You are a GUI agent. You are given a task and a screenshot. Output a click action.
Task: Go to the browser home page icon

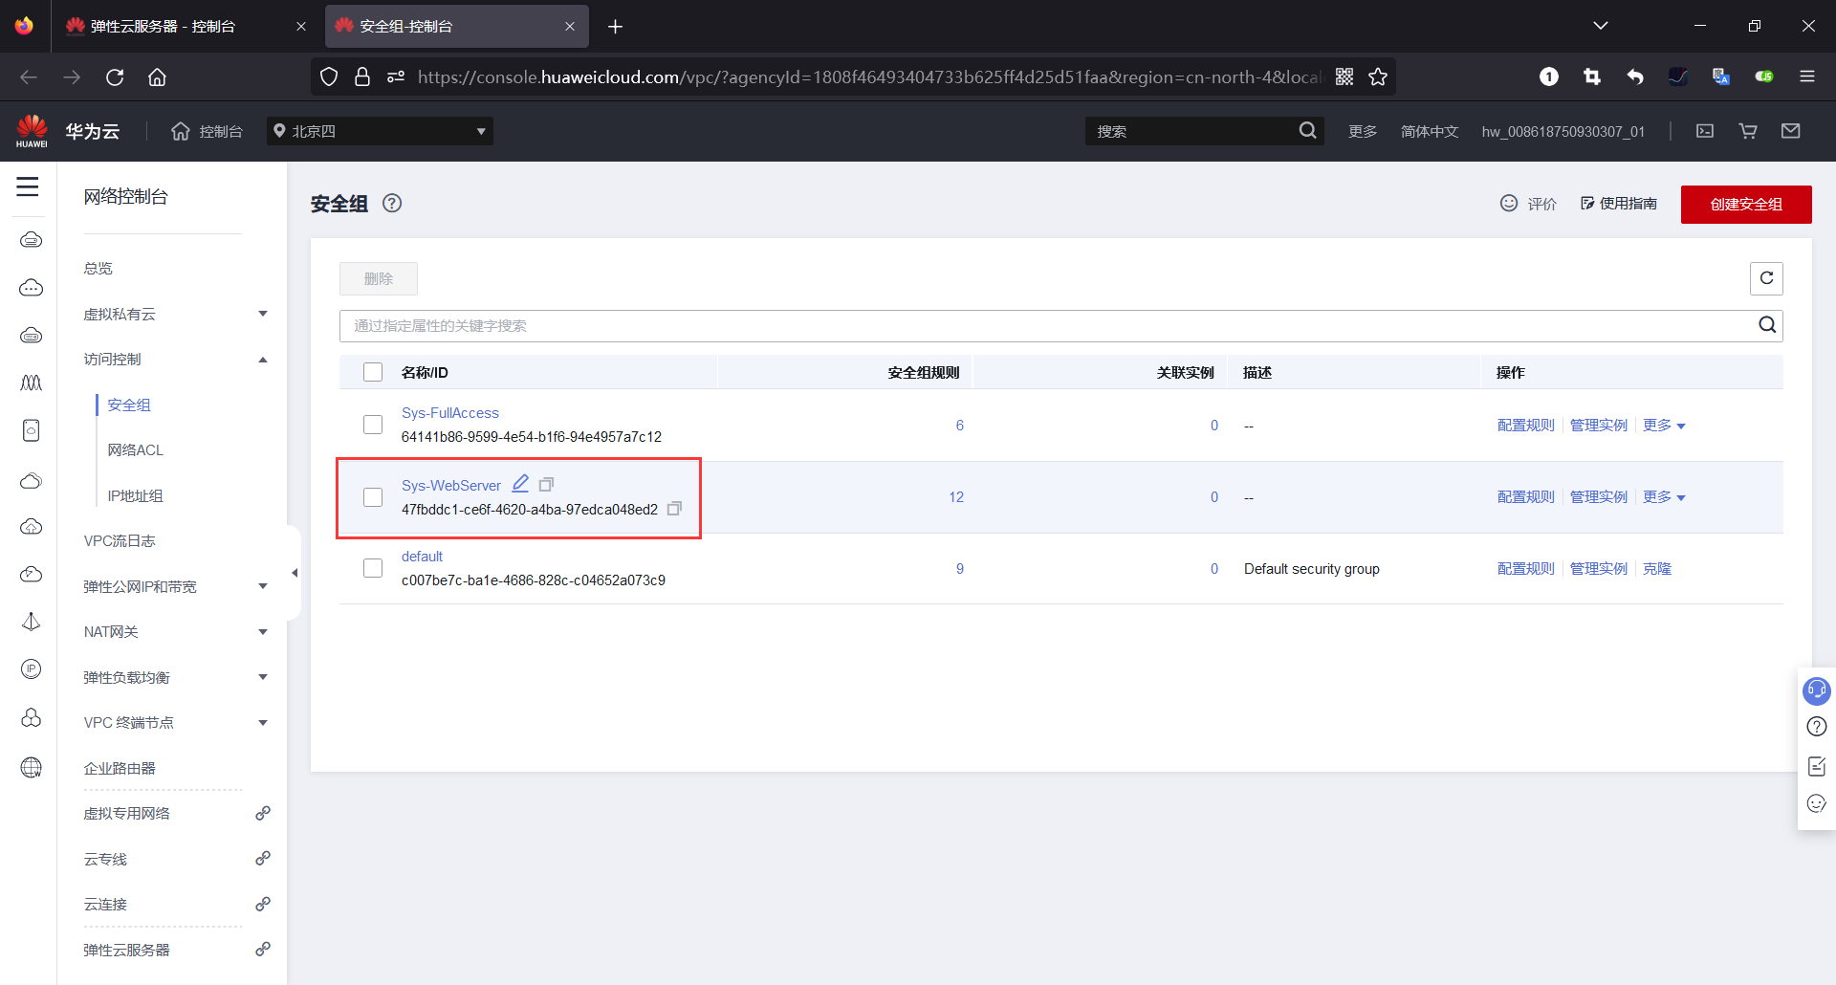coord(158,77)
